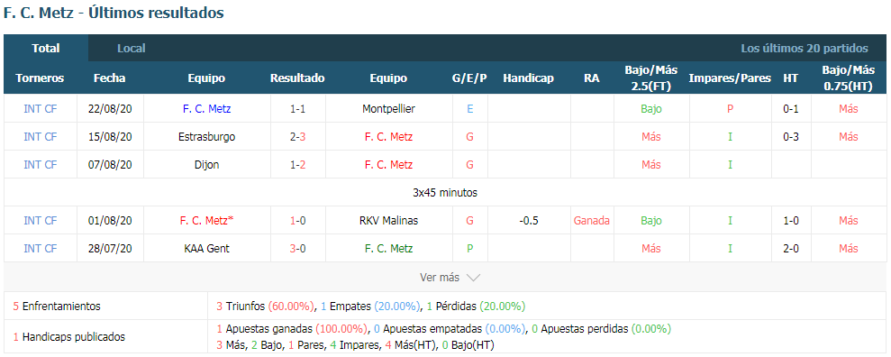Open the 2-3 match result
The image size is (891, 357).
tap(298, 136)
